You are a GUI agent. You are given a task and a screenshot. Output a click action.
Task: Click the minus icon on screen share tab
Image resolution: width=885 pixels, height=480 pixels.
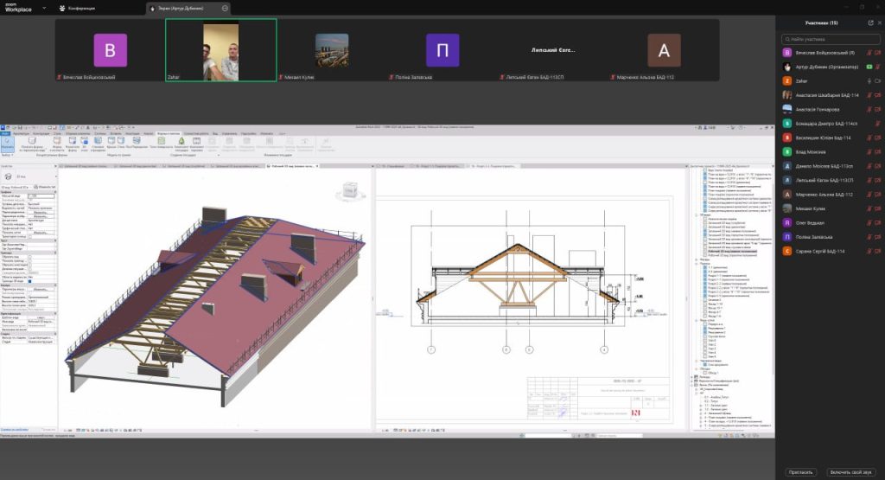tap(226, 8)
